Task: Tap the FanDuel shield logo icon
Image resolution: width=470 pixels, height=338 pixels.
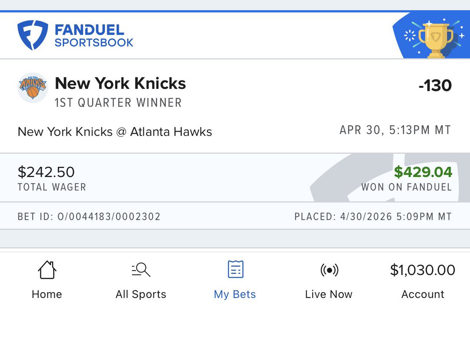Action: [33, 35]
